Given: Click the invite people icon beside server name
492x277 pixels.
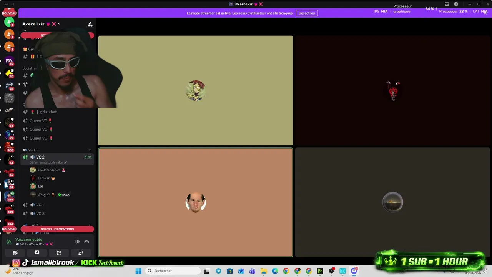Looking at the screenshot, I should pos(90,24).
